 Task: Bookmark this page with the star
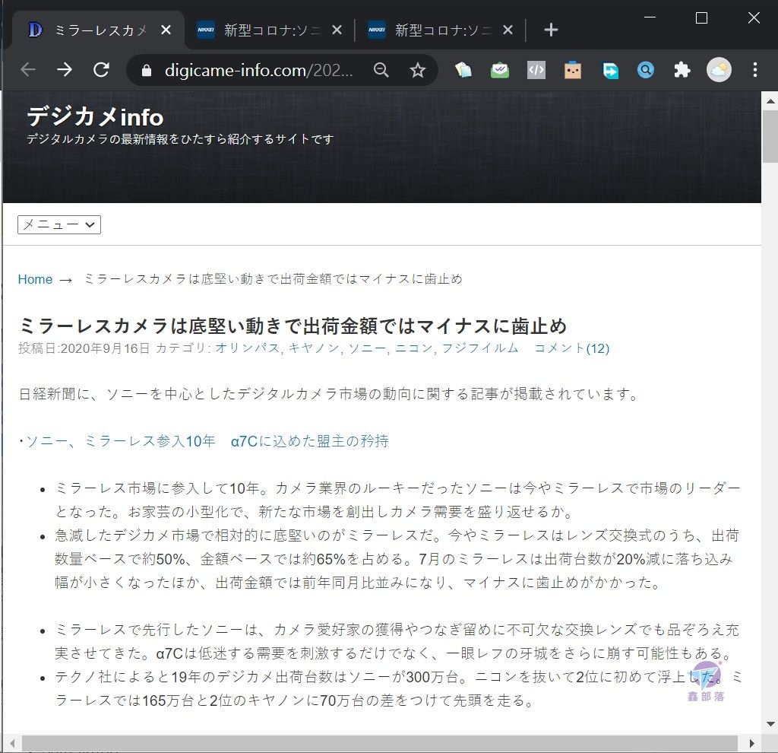click(418, 70)
